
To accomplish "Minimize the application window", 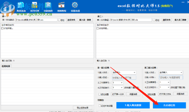I will point(183,2).
